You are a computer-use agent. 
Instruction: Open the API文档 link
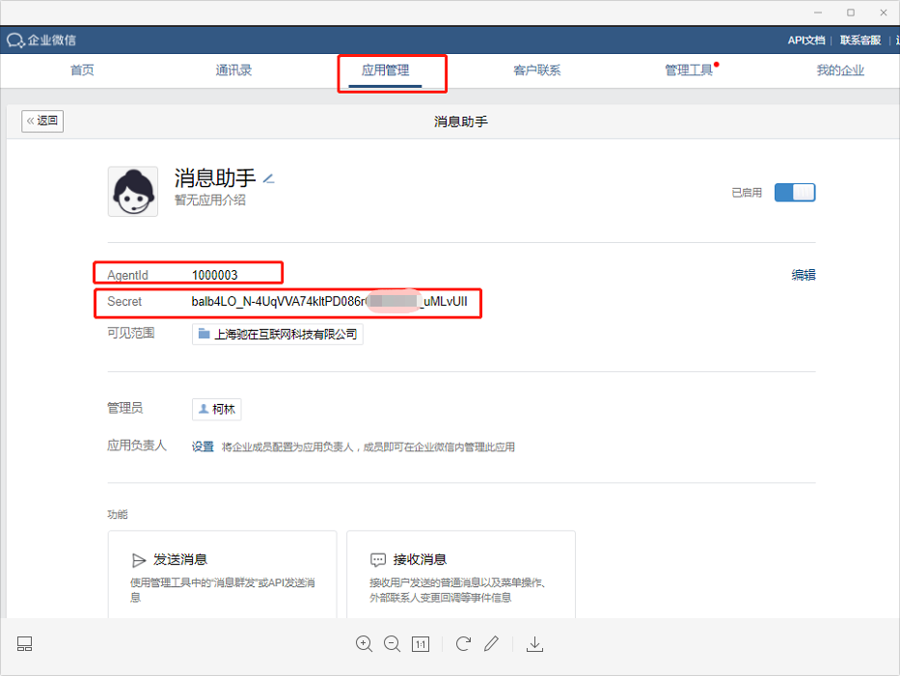pos(805,41)
